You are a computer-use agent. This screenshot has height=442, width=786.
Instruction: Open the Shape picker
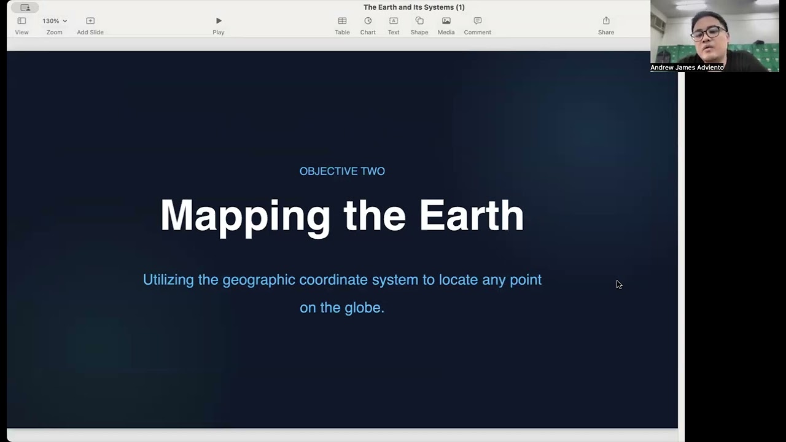419,25
